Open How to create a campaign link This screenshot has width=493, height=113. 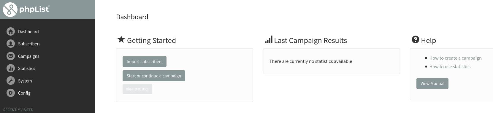click(x=455, y=58)
